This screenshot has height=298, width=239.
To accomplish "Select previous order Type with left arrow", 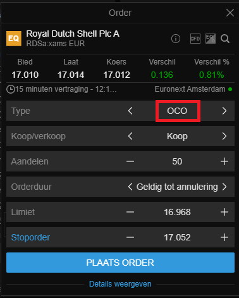I will [x=130, y=111].
